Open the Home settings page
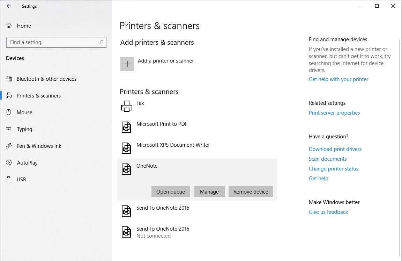This screenshot has height=261, width=402. click(x=24, y=26)
